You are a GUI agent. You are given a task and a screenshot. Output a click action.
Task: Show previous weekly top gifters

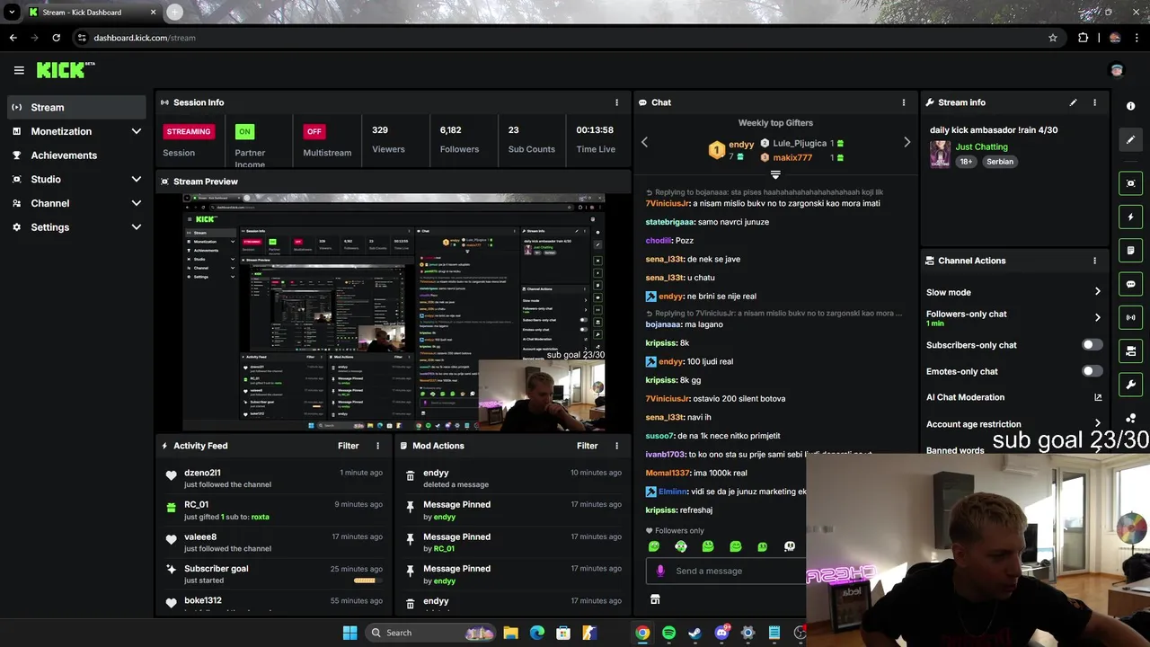(644, 142)
